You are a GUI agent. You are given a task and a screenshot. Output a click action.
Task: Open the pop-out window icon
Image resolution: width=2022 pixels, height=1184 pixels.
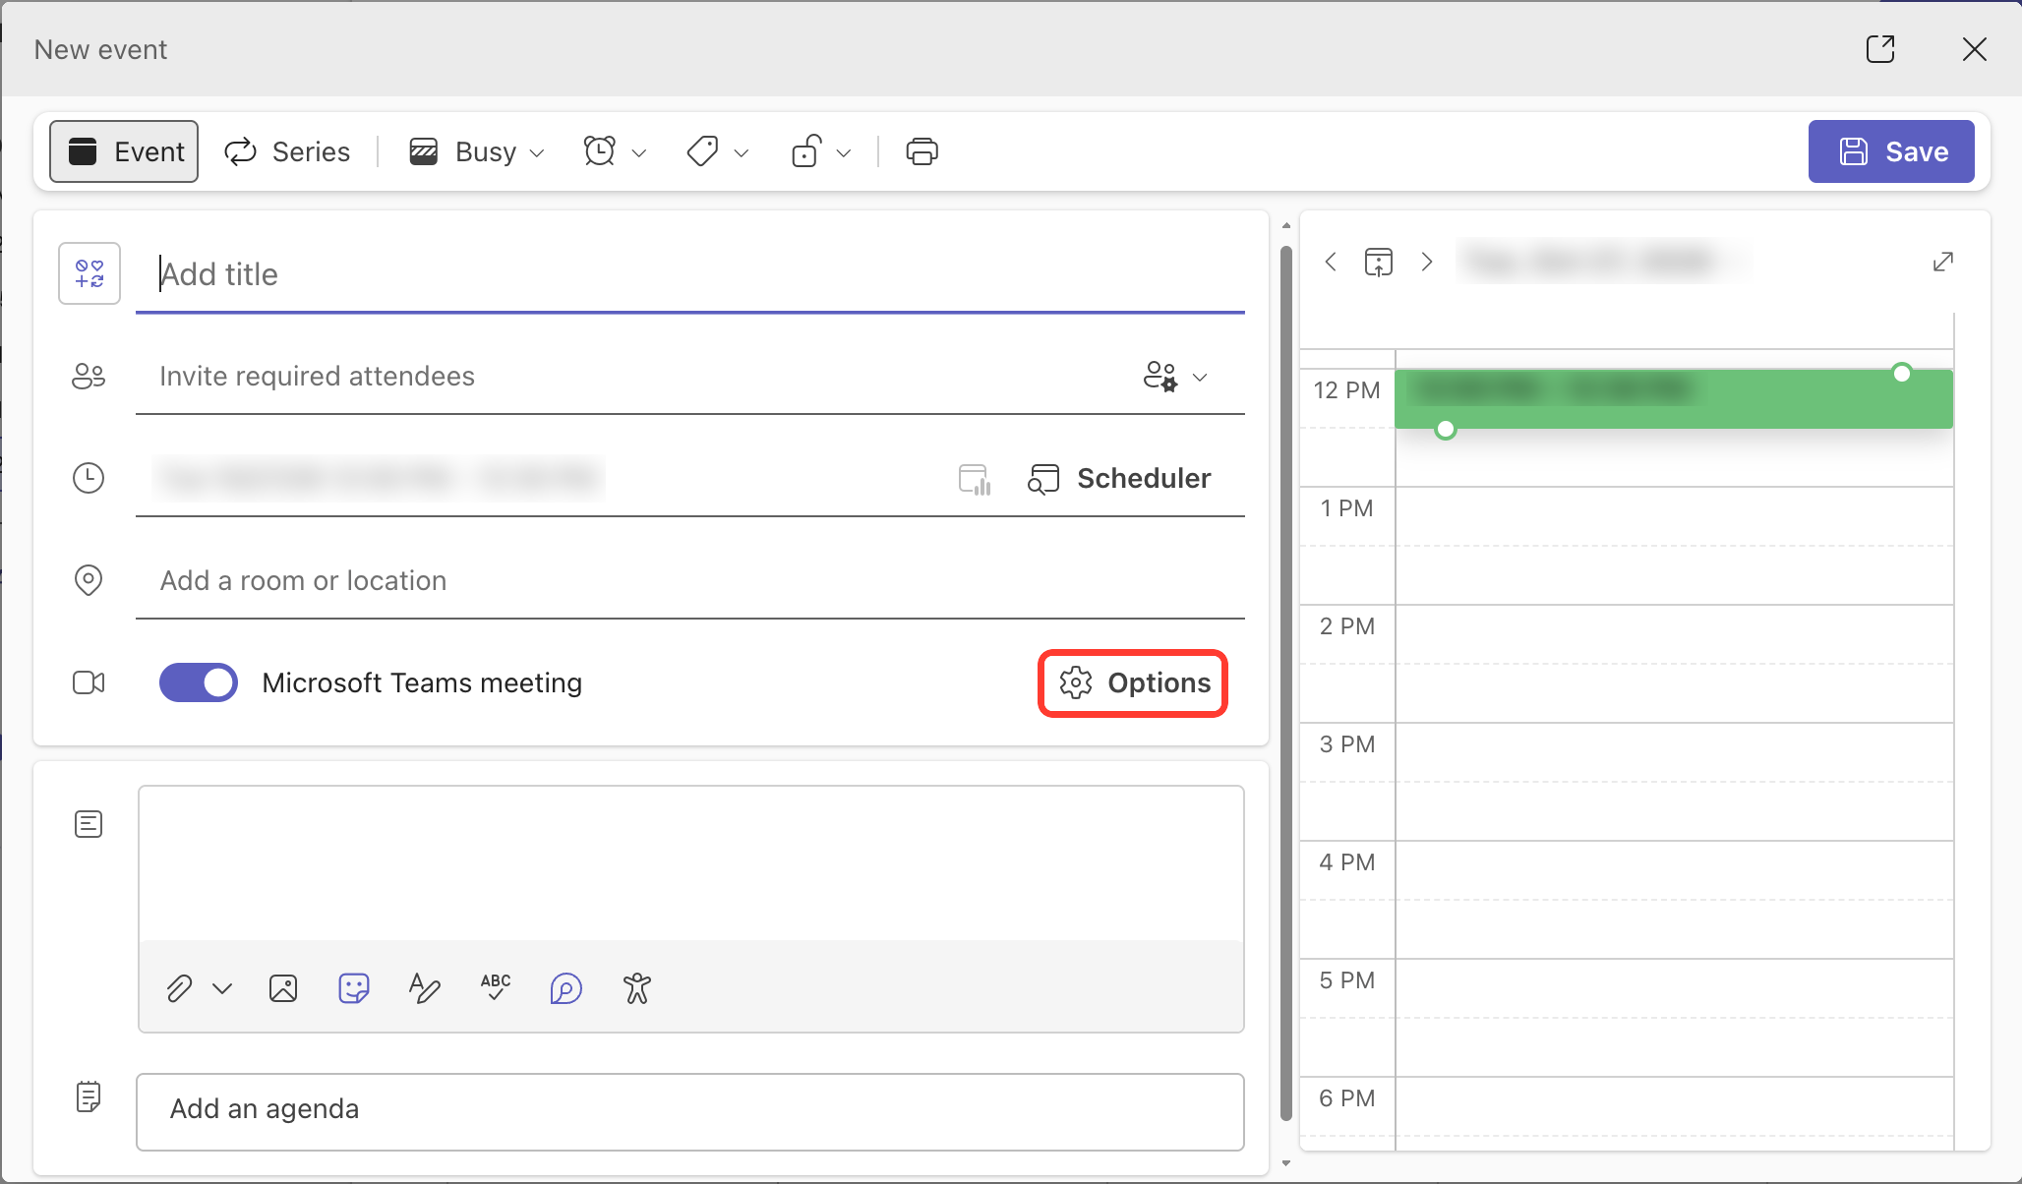(x=1880, y=49)
